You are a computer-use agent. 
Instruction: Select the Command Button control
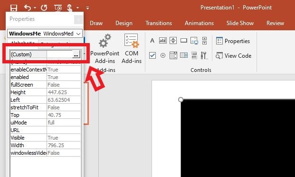click(184, 41)
